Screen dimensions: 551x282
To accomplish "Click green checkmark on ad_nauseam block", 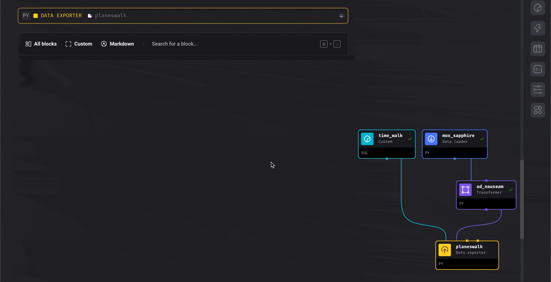I will tap(511, 190).
